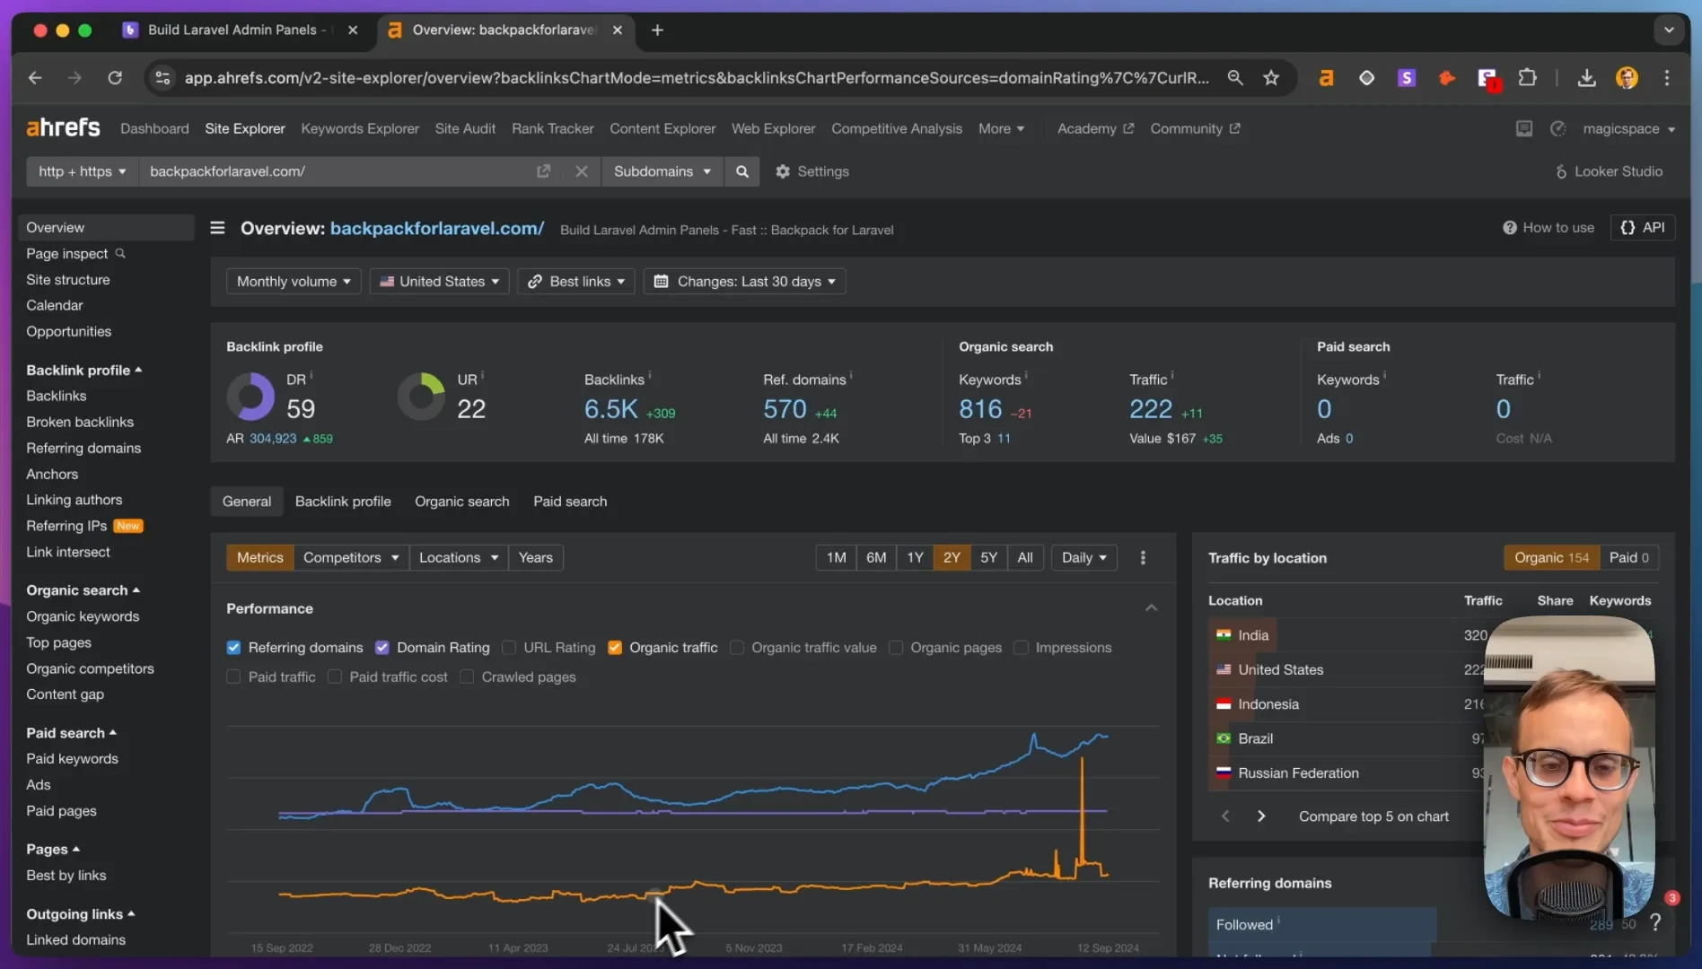Uncheck Referring domains checkbox

coord(233,648)
